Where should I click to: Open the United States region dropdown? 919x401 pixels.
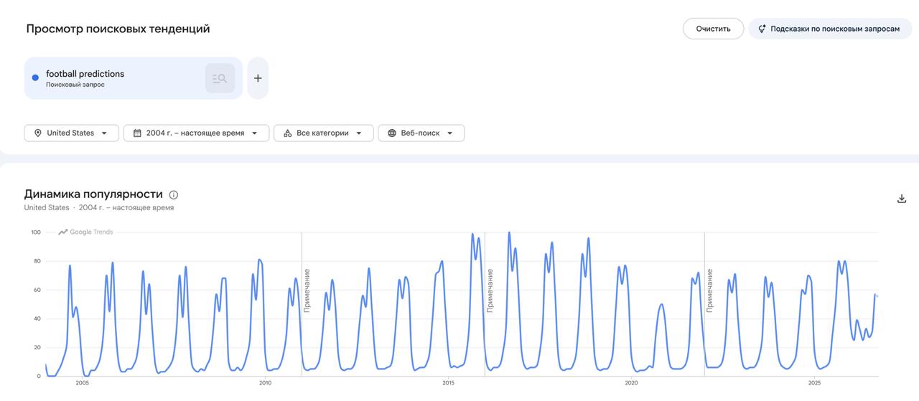click(x=72, y=133)
